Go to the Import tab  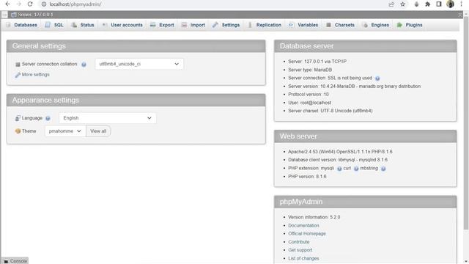tap(193, 25)
